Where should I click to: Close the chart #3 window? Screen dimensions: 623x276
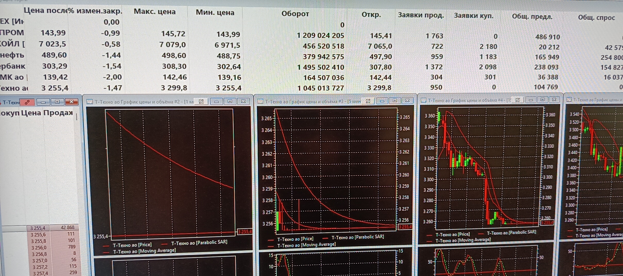tap(407, 100)
